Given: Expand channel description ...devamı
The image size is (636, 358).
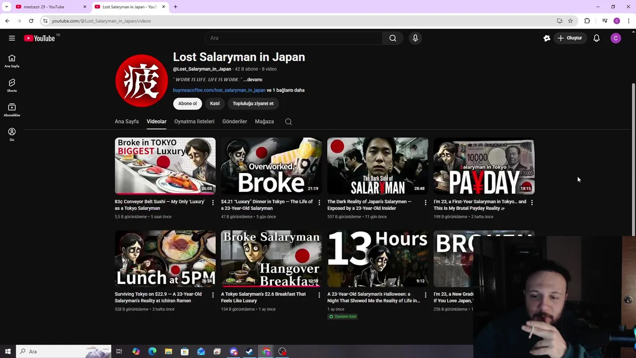Looking at the screenshot, I should 253,80.
